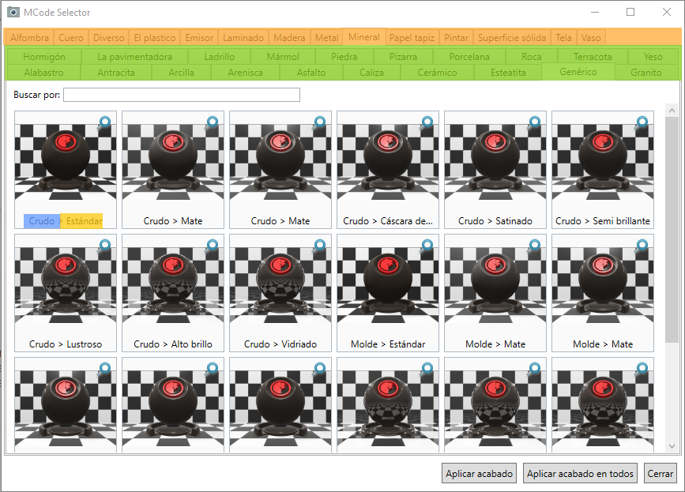Switch to the Diverso tab
Image resolution: width=685 pixels, height=492 pixels.
click(109, 38)
